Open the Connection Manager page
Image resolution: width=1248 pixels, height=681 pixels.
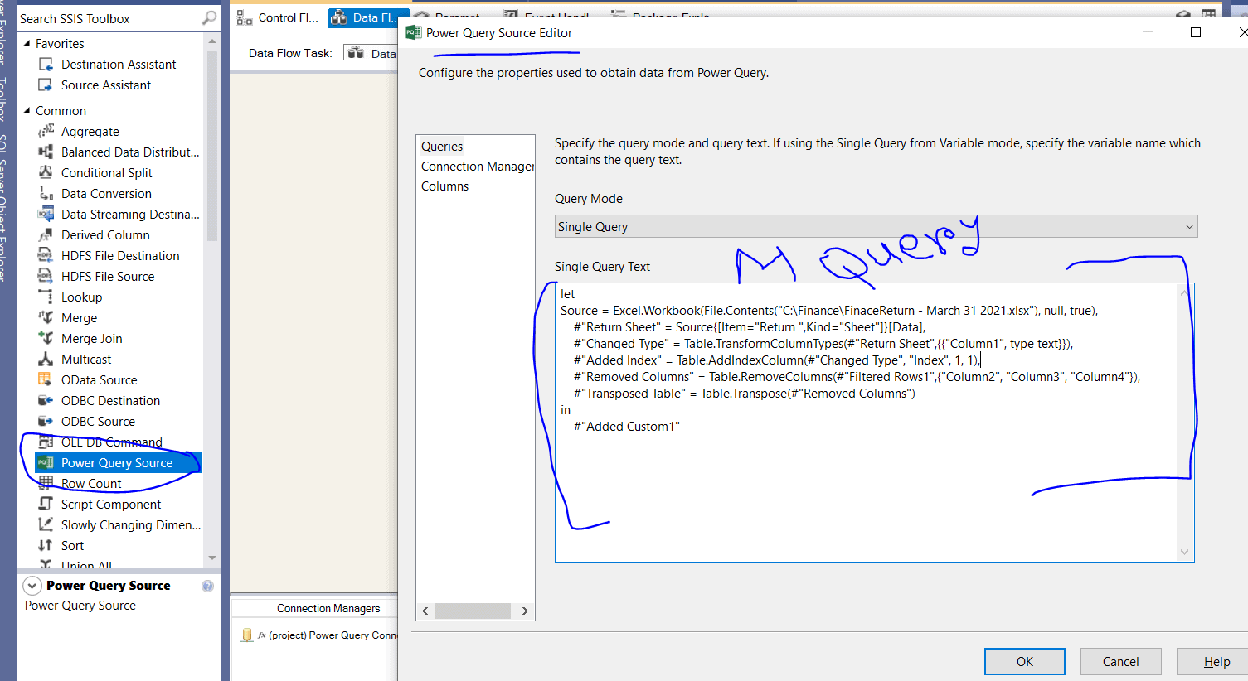[x=477, y=167]
